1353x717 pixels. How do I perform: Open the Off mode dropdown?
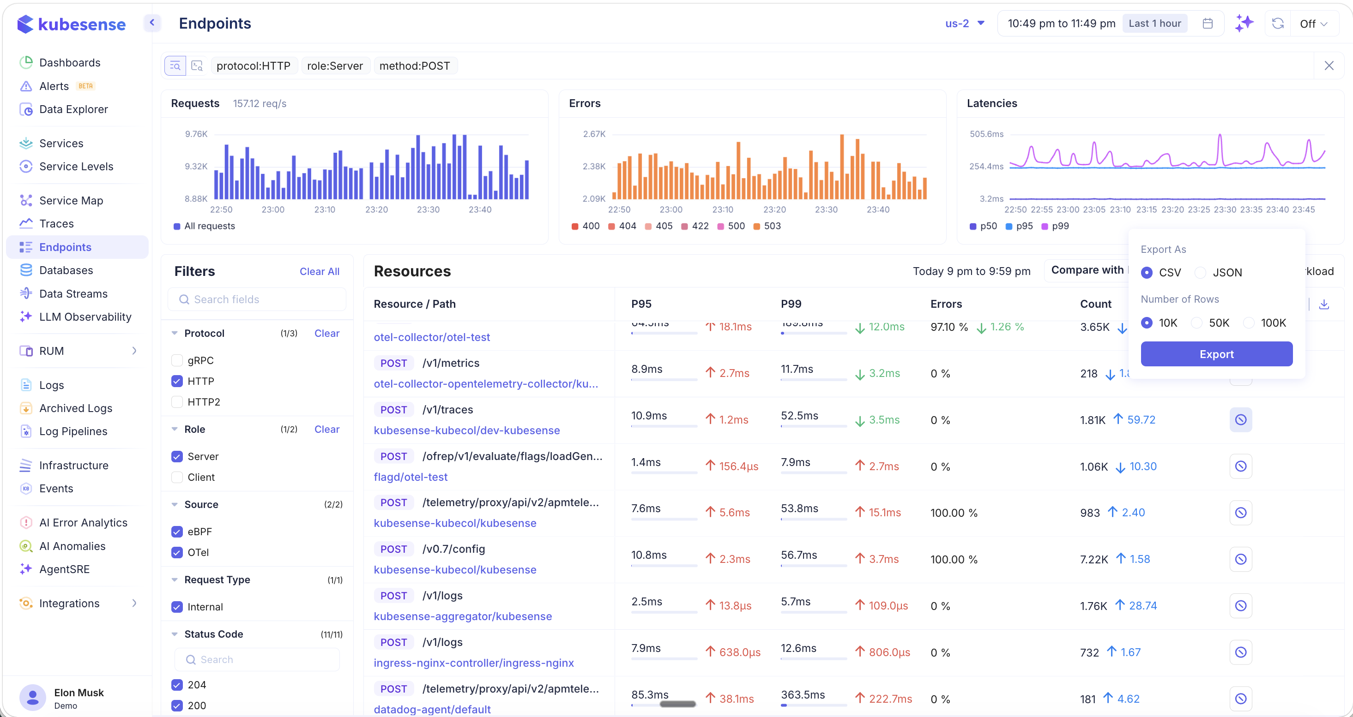point(1314,23)
